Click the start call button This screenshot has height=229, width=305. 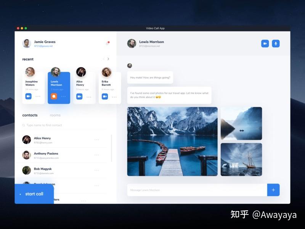point(34,194)
